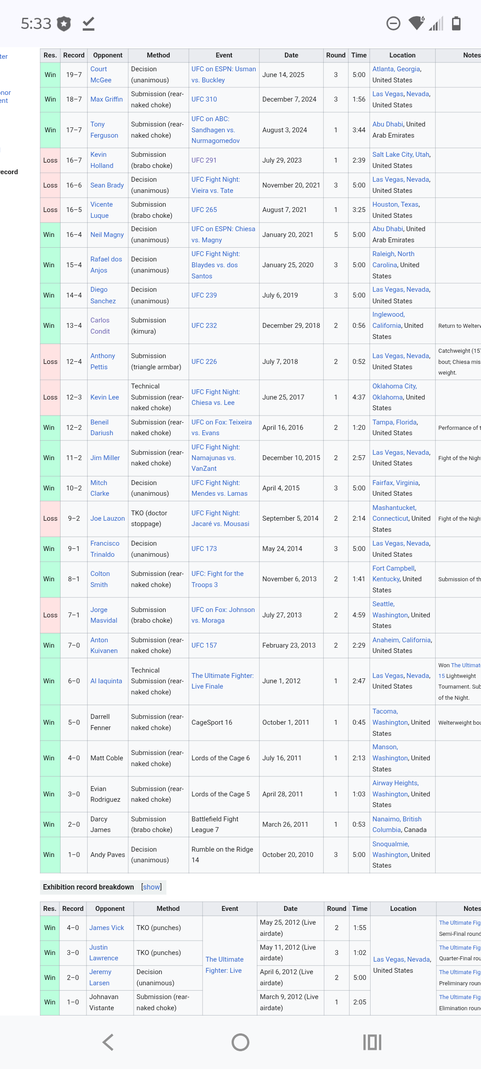481x1069 pixels.
Task: Open Joe Lauzon opponent link
Action: tap(107, 518)
